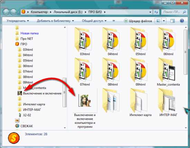This screenshot has height=148, width=190.
Task: Click the Help question mark icon
Action: 182,21
